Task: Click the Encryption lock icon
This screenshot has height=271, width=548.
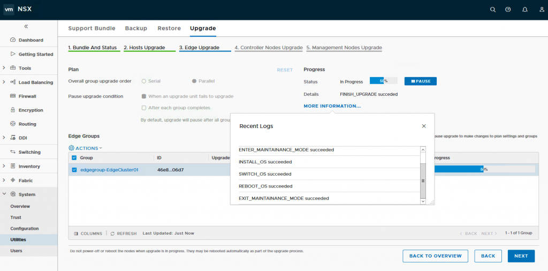Action: coord(13,110)
